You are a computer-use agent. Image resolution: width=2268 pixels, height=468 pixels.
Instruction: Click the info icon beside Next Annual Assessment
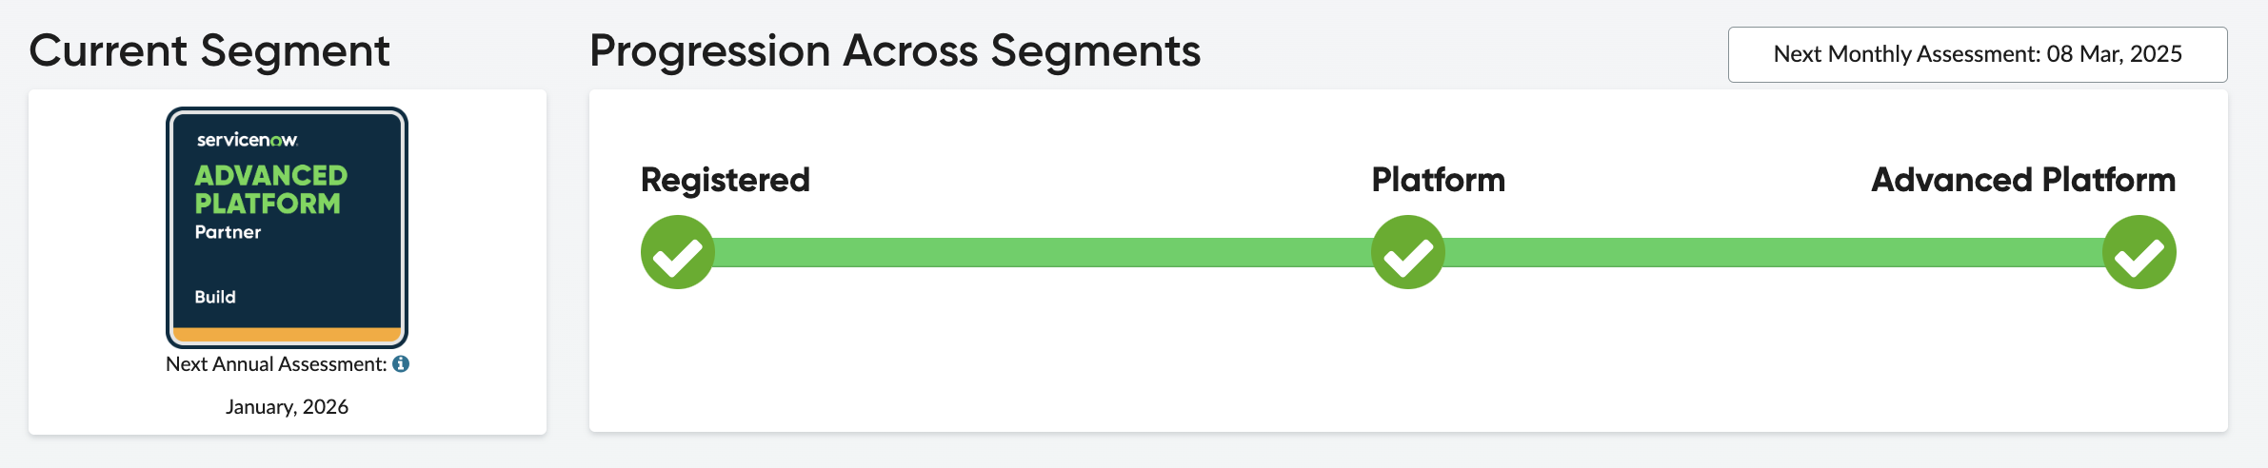tap(401, 364)
